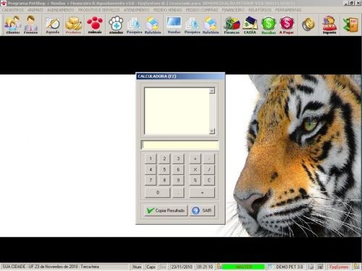Click icon right of status bar printer
This screenshot has height=271, width=362.
pyautogui.click(x=321, y=267)
